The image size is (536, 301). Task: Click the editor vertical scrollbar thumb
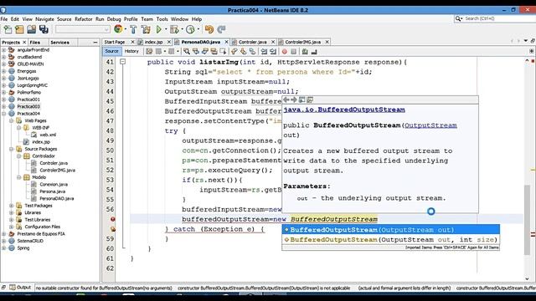point(527,220)
